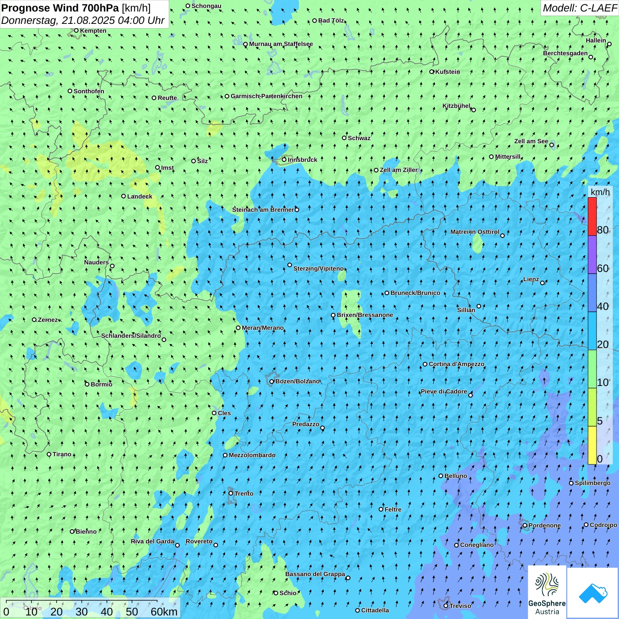Select the 'Murnau am Staffelsee' label
Viewport: 619px width, 619px height.
[x=281, y=44]
